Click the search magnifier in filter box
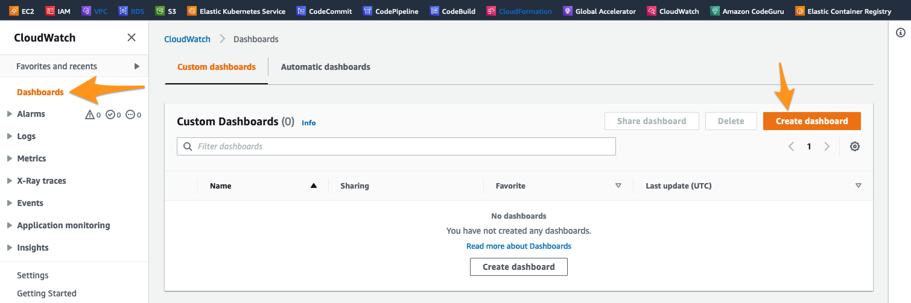 pyautogui.click(x=187, y=146)
